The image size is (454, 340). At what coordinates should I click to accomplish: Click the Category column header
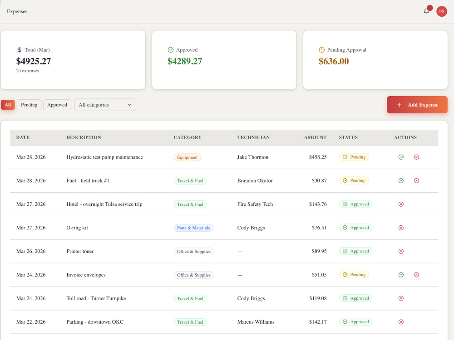[188, 137]
